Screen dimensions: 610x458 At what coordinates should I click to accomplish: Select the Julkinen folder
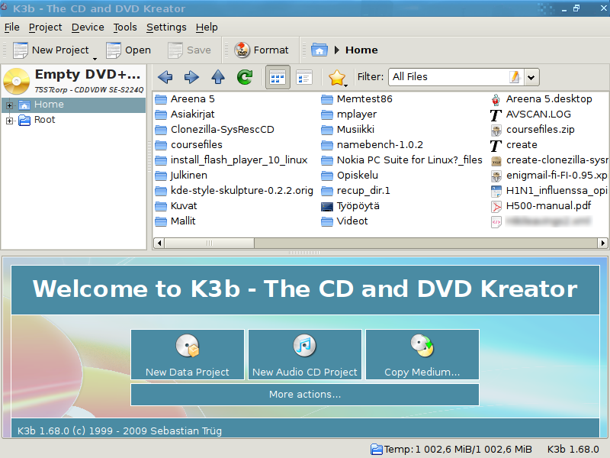tap(181, 176)
